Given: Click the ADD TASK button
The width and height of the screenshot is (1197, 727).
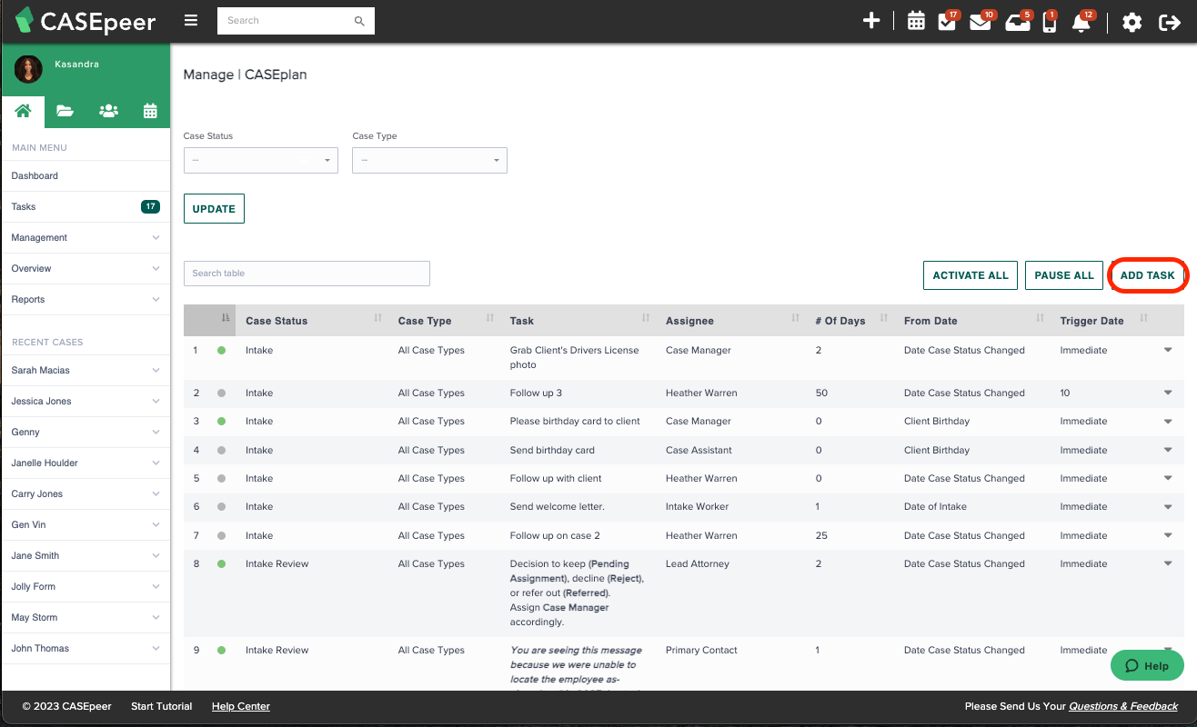Looking at the screenshot, I should click(x=1147, y=275).
